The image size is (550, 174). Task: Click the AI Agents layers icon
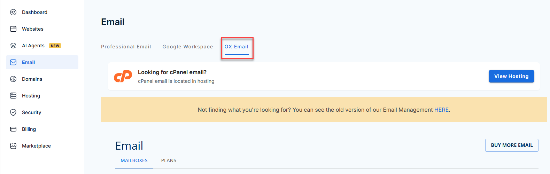[x=13, y=46]
